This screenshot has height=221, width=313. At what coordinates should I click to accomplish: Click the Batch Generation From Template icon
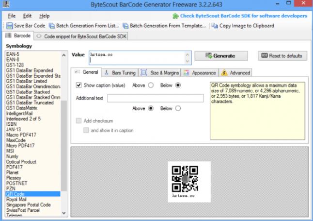tap(125, 26)
